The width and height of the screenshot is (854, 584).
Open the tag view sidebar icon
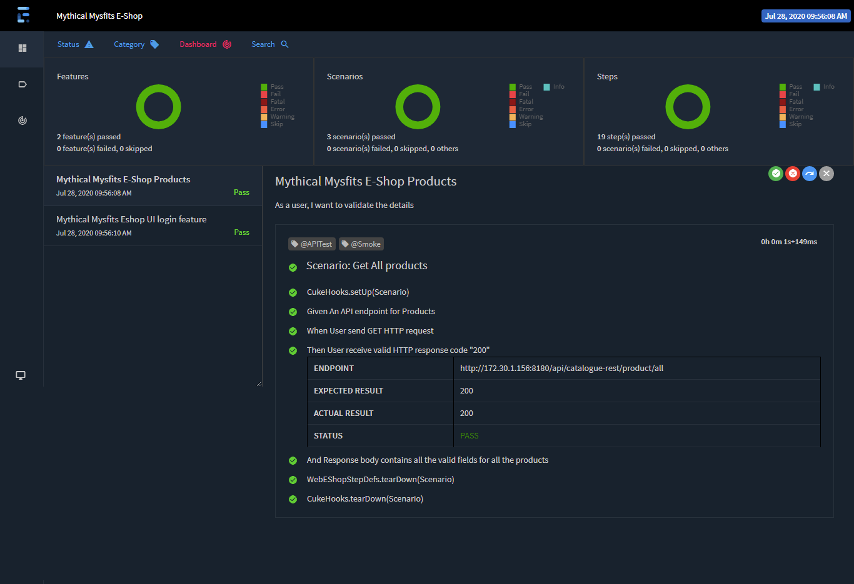point(23,84)
